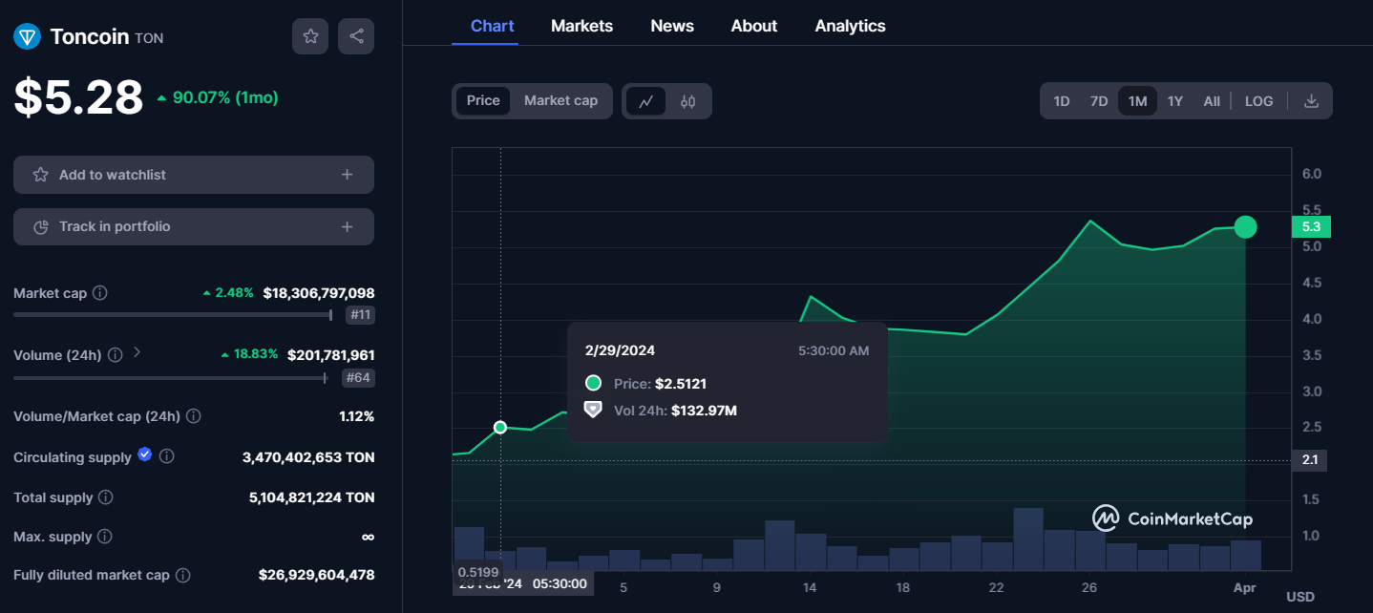
Task: Click the #11 market cap rank badge
Action: (x=360, y=315)
